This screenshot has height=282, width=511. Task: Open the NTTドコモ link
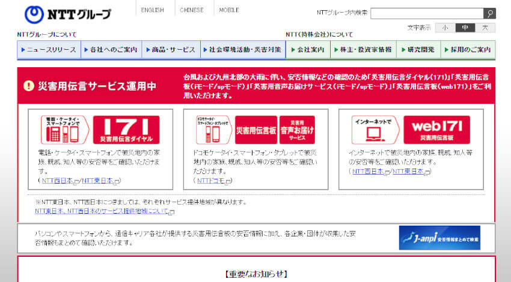click(211, 181)
